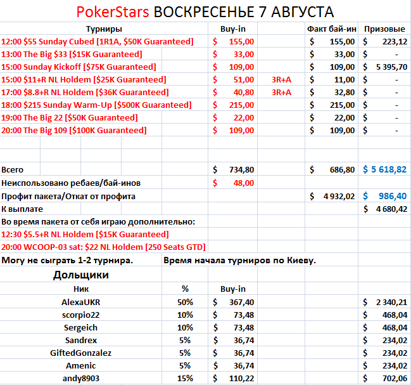Viewport: 411px width, 385px height.
Task: Select the "20:00 WCOOP-03 sat" cell
Action: point(103,247)
